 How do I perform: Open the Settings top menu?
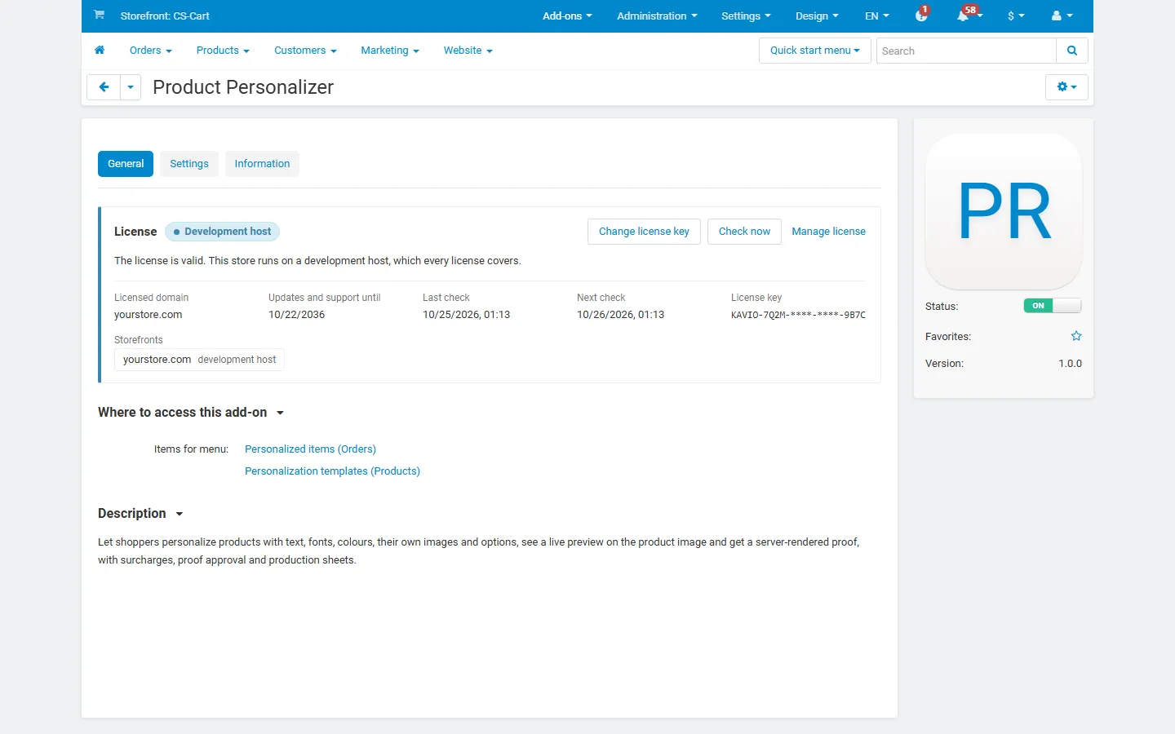(x=746, y=15)
